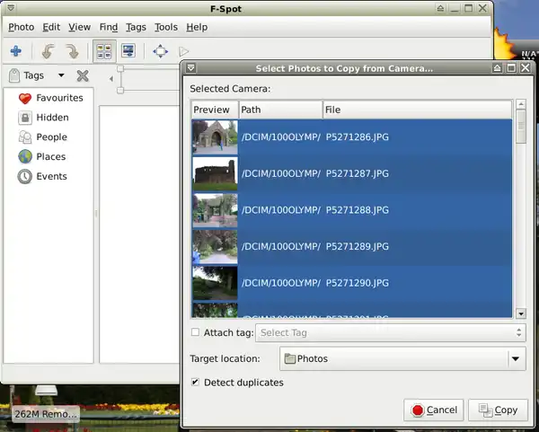Viewport: 539px width, 432px height.
Task: Enter fullscreen mode with the four-arrow icon
Action: [x=160, y=51]
